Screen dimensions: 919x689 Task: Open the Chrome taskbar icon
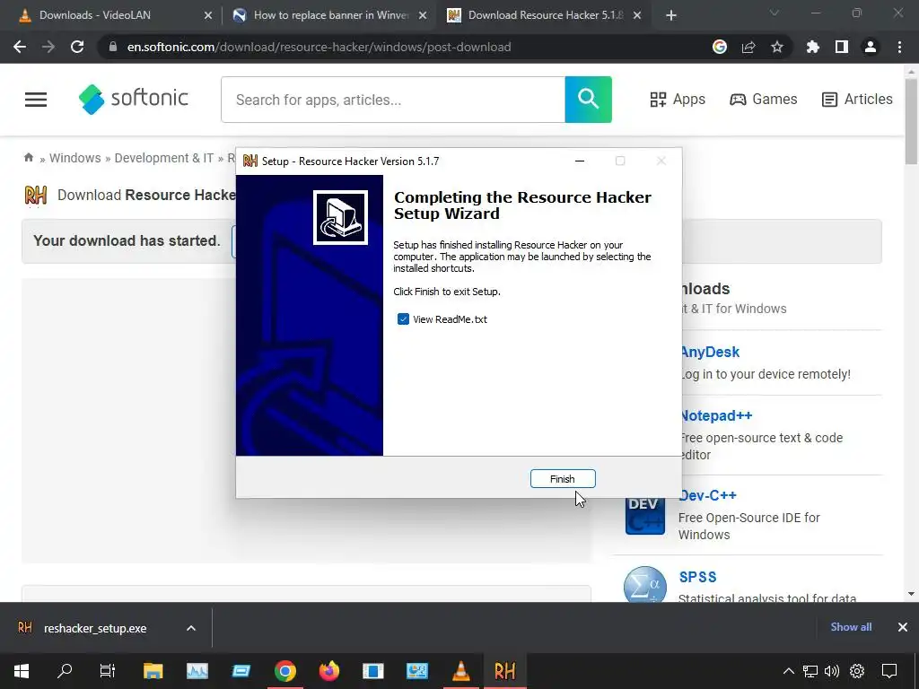click(x=284, y=671)
